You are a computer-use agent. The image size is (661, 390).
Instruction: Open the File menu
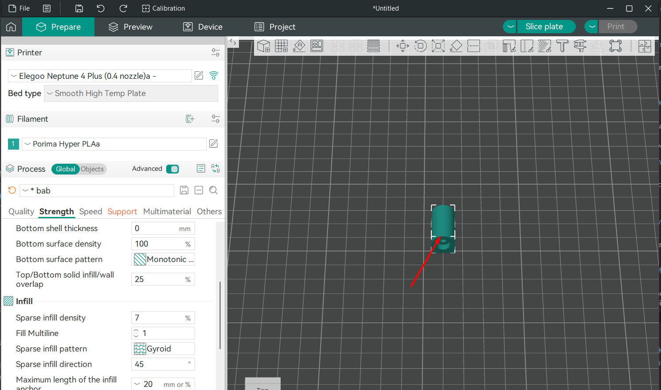click(19, 8)
